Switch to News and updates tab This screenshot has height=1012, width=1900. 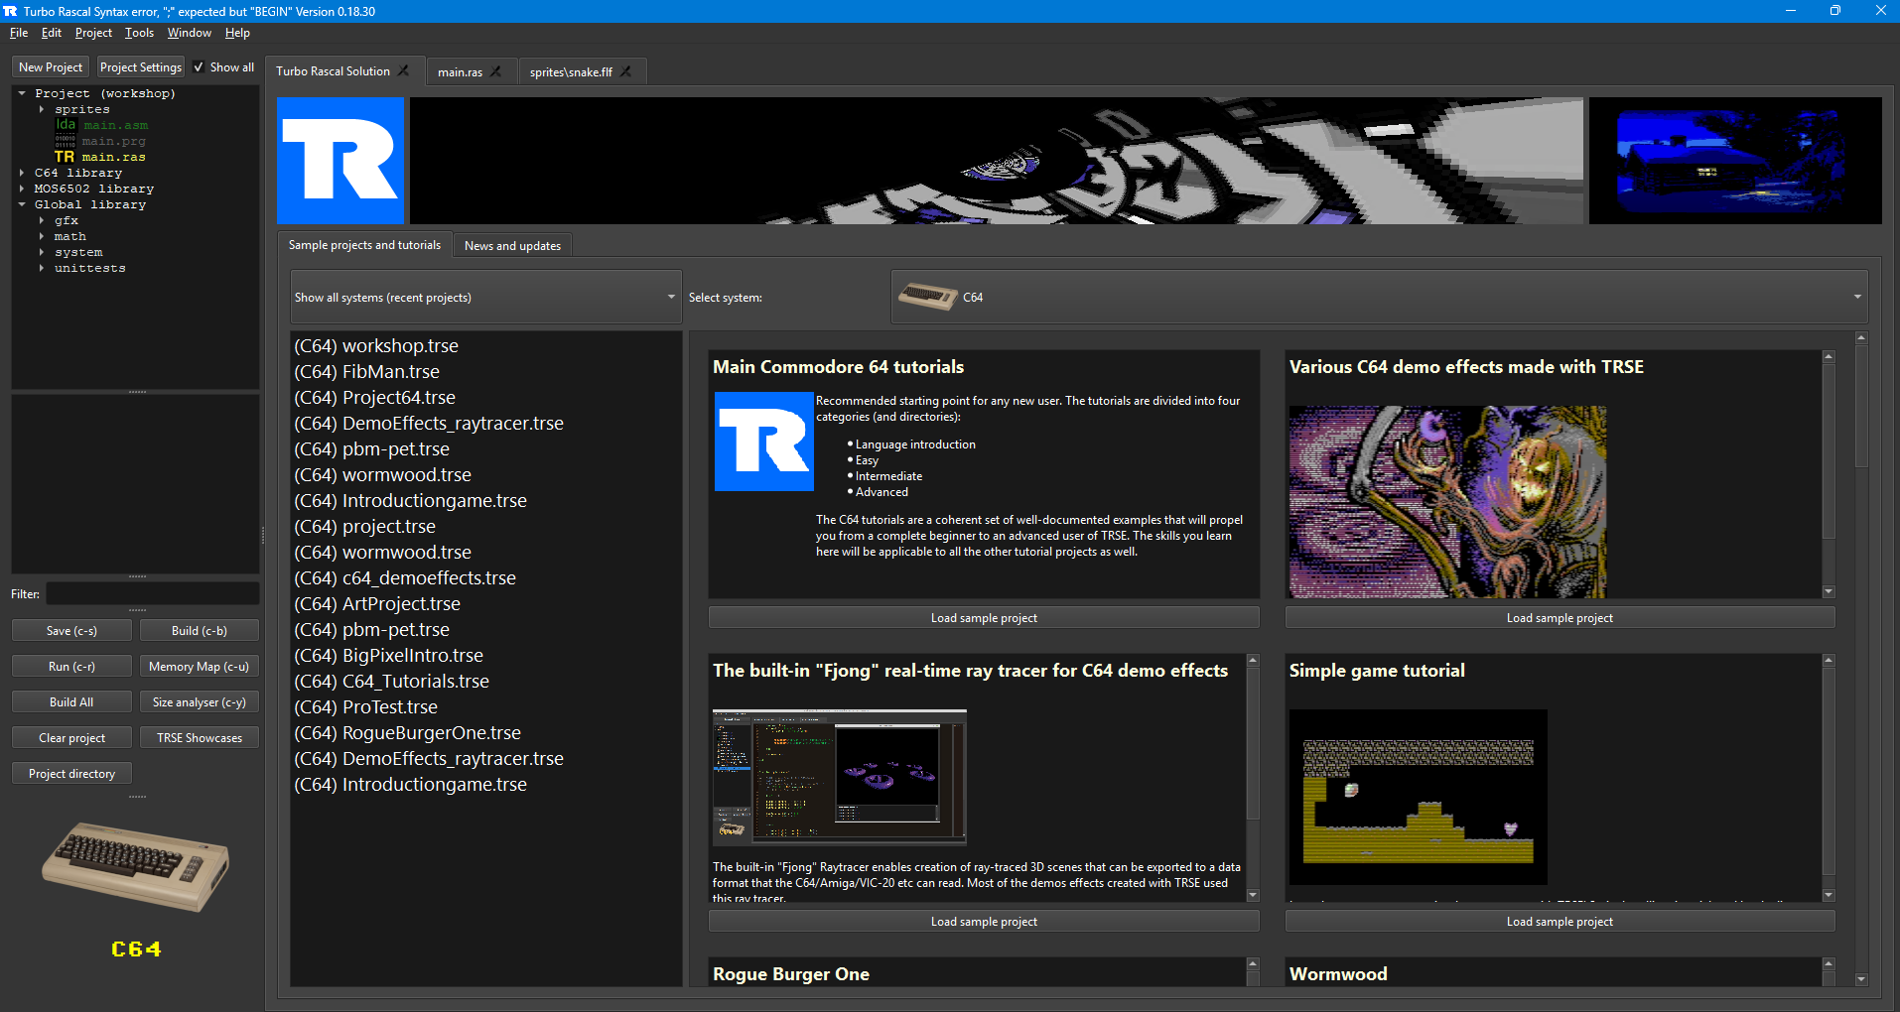(x=512, y=245)
